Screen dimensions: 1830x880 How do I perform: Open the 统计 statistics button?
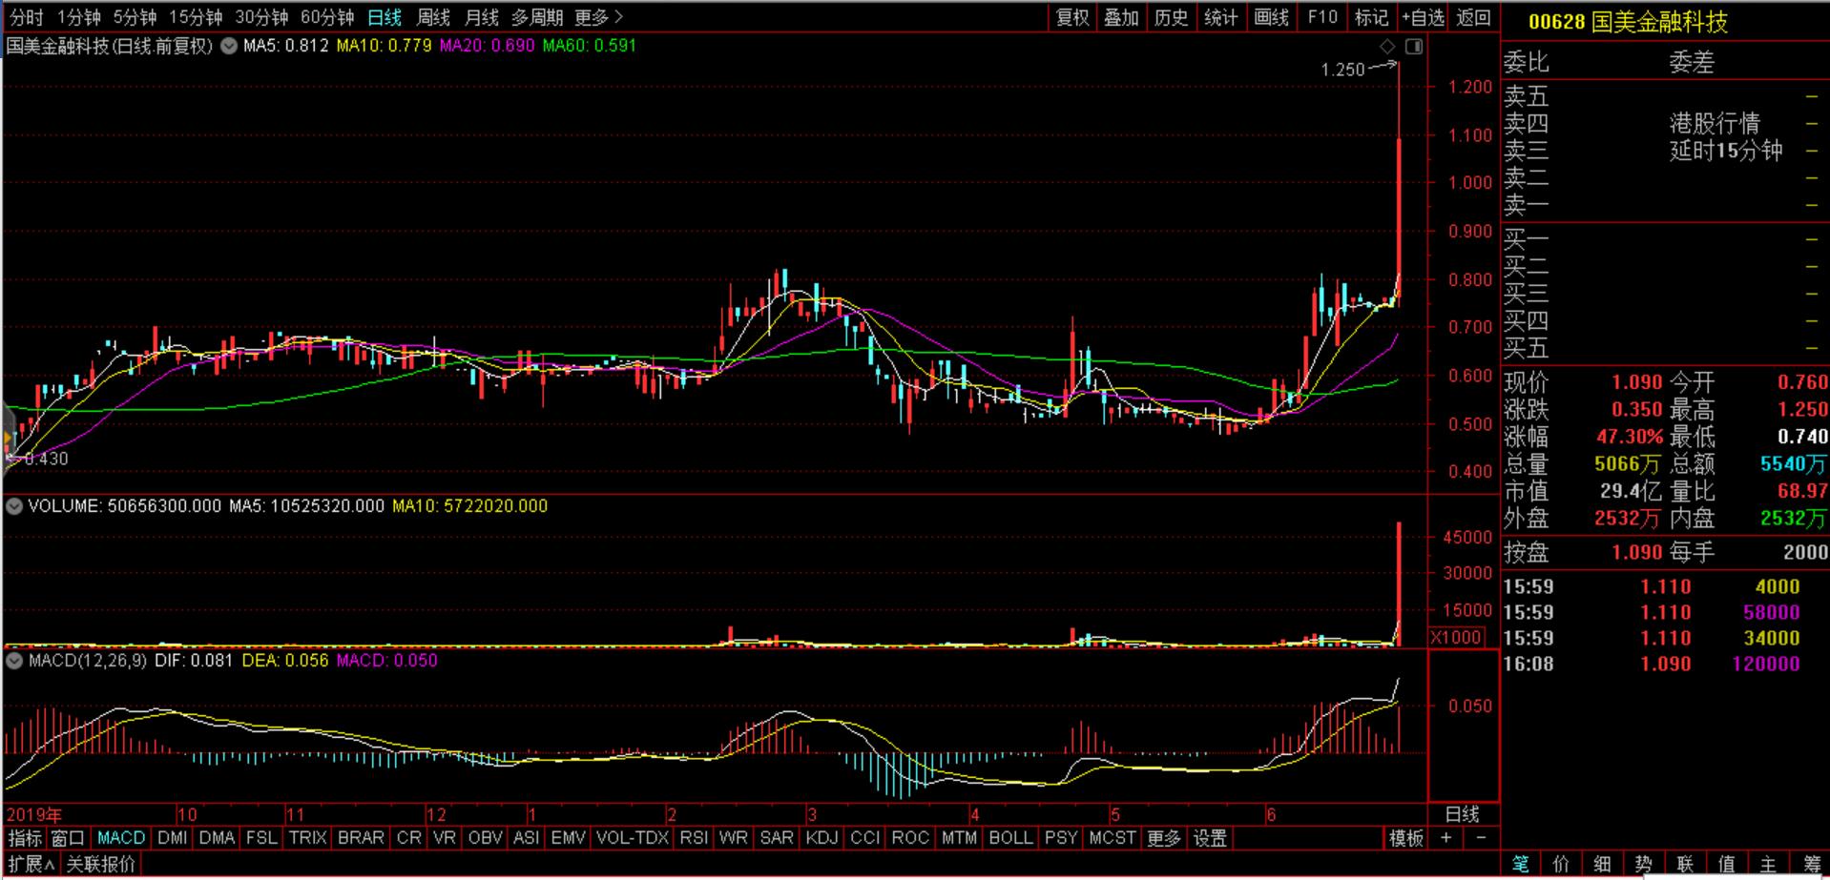1221,17
